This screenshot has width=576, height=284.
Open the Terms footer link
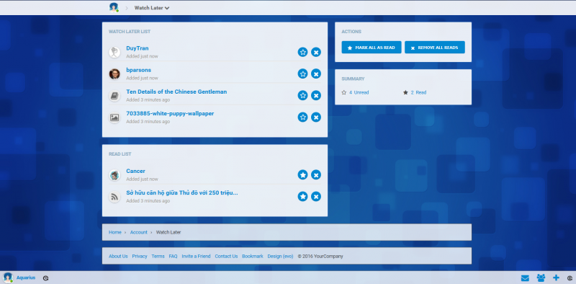click(158, 257)
